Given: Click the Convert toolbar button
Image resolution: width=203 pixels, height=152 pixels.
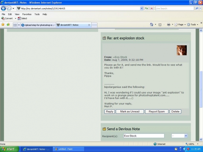Looking at the screenshot, I should 7,18.
